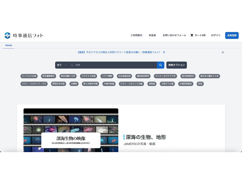
Task: Select the サッカー女子アジア杯 tag
Action: [165, 76]
